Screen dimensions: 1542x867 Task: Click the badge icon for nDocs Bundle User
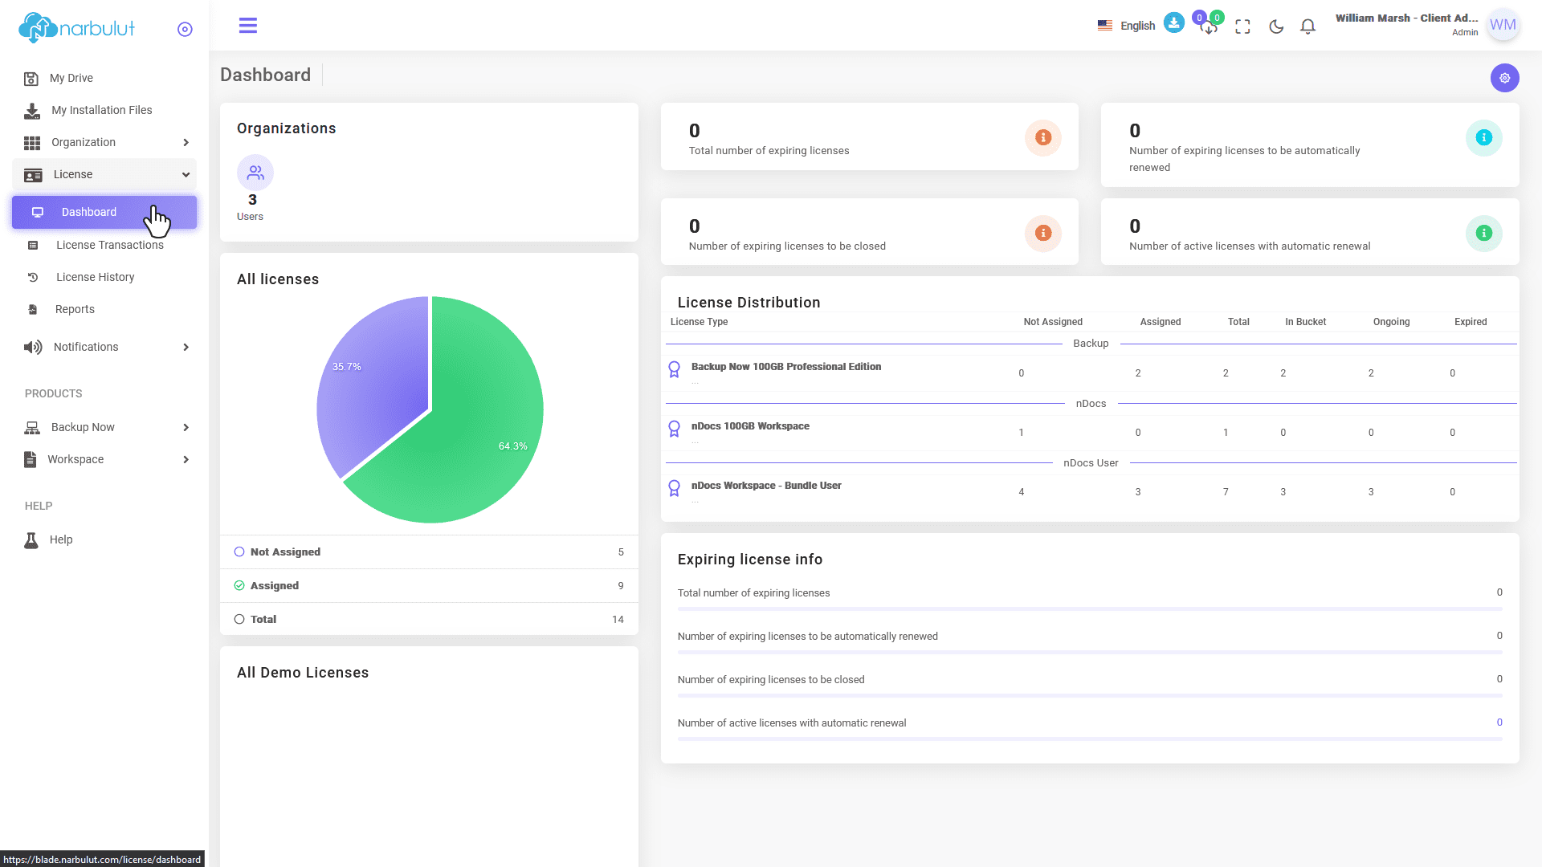click(x=675, y=488)
